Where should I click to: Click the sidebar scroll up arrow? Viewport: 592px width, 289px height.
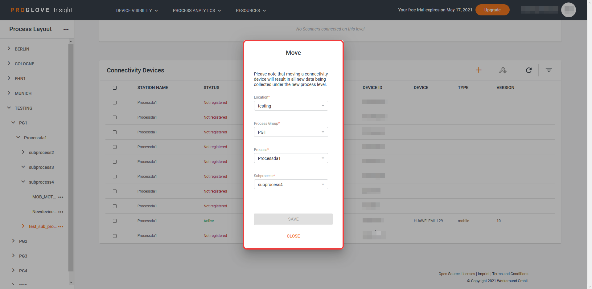point(71,41)
